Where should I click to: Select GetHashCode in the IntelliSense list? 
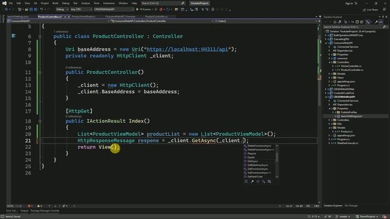point(255,176)
